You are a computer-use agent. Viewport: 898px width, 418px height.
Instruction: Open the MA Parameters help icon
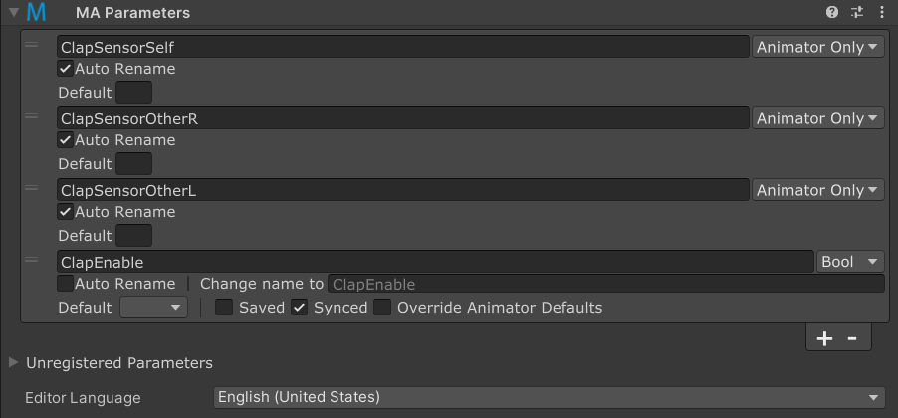point(832,12)
